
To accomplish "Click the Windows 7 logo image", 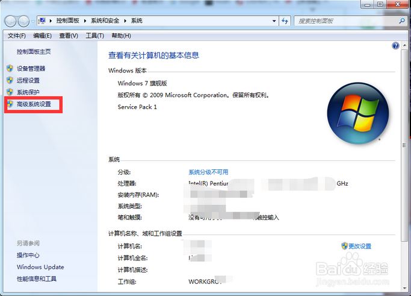I will point(358,113).
